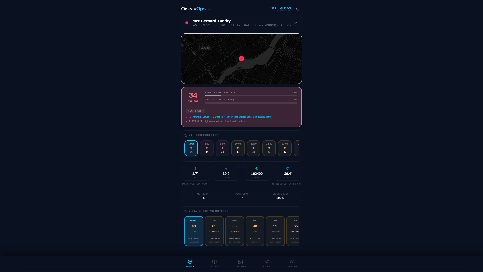Screen dimensions: 483x272
Task: Click the 34 NO-GO score
Action: pos(193,97)
